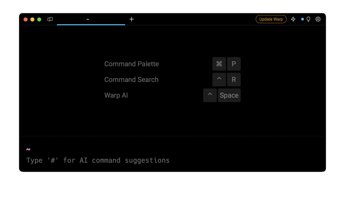Click the Command Search label
Image resolution: width=345 pixels, height=197 pixels.
pyautogui.click(x=131, y=79)
